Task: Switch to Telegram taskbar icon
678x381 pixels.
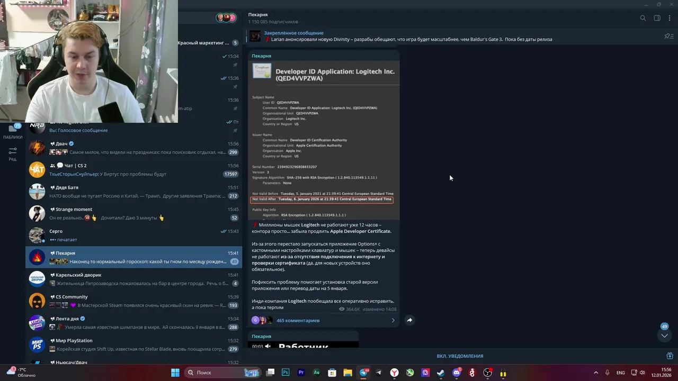Action: point(363,373)
